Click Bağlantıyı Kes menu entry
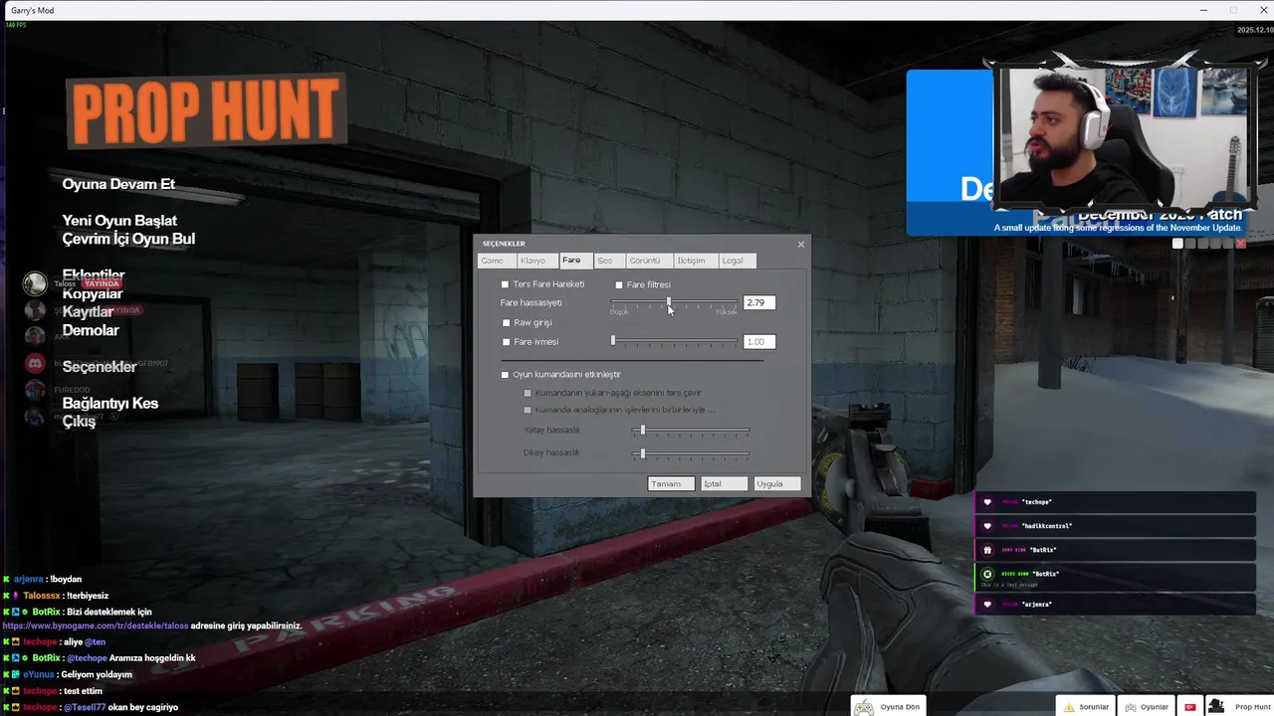This screenshot has width=1274, height=716. [x=110, y=404]
